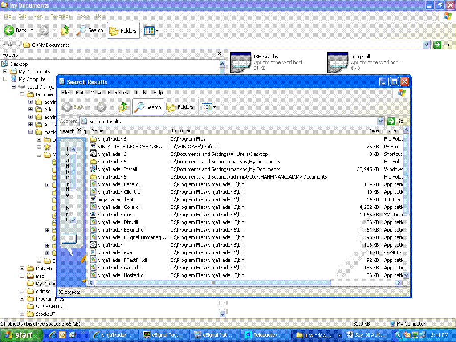The width and height of the screenshot is (456, 342).
Task: Select NinjaTrader.Gain.dll file
Action: pyautogui.click(x=115, y=268)
